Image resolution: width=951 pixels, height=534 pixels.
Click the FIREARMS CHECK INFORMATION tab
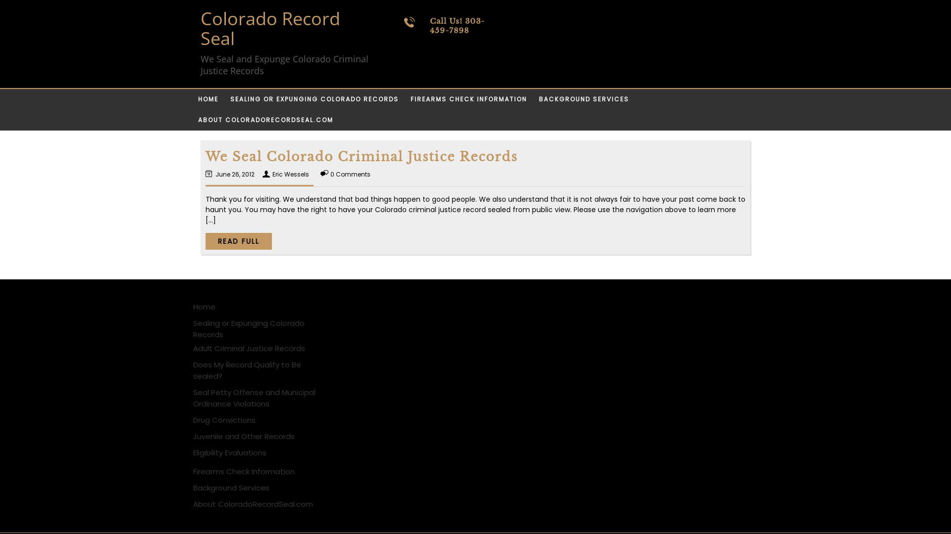(468, 99)
